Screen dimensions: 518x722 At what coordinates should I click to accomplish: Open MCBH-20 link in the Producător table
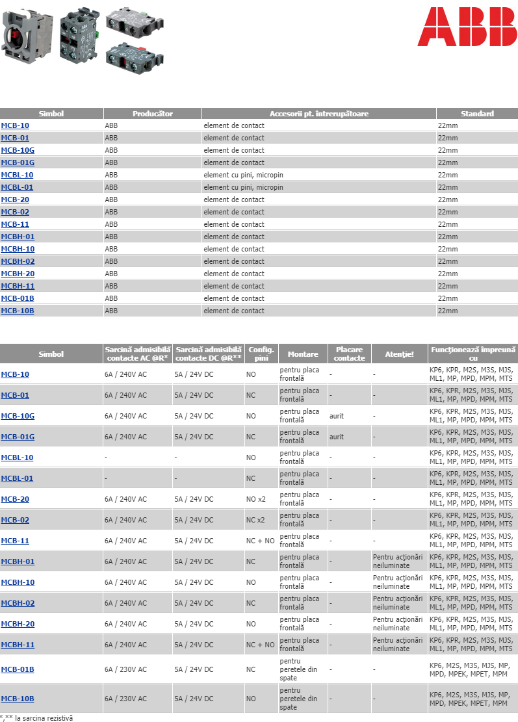18,274
